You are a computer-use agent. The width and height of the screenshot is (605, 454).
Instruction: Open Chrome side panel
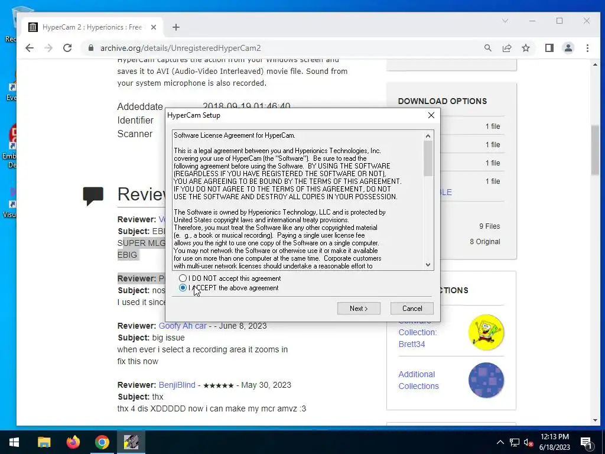549,48
